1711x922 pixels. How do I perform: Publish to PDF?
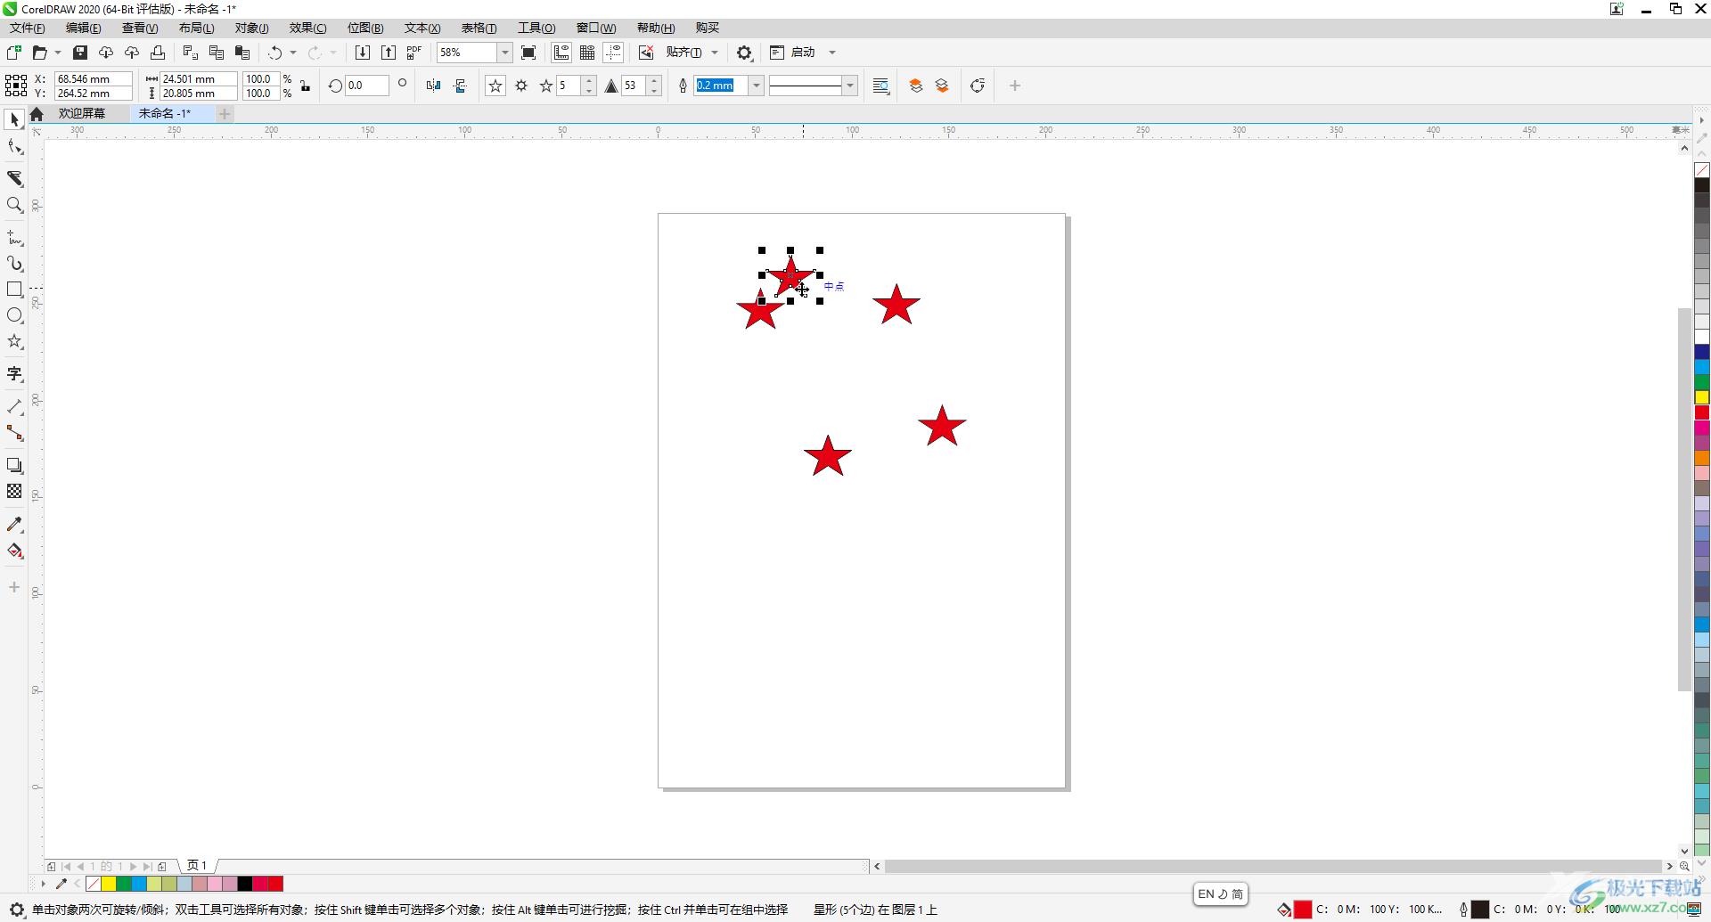414,53
